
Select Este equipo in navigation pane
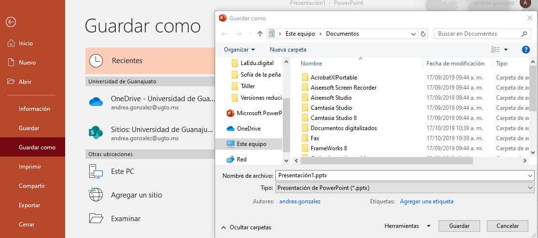[x=249, y=144]
